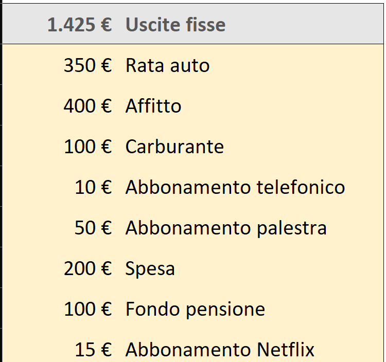This screenshot has height=362, width=386.
Task: Select the 15 € amount cell
Action: tap(93, 350)
